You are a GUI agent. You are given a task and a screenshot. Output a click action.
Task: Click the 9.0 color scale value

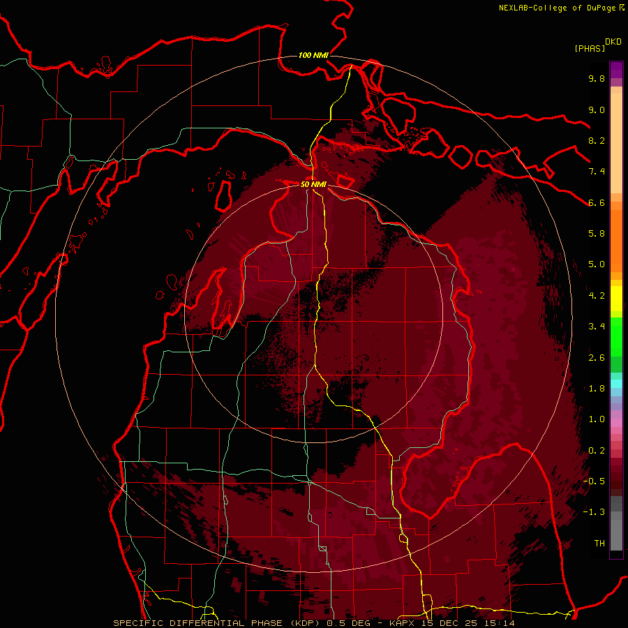pyautogui.click(x=597, y=110)
